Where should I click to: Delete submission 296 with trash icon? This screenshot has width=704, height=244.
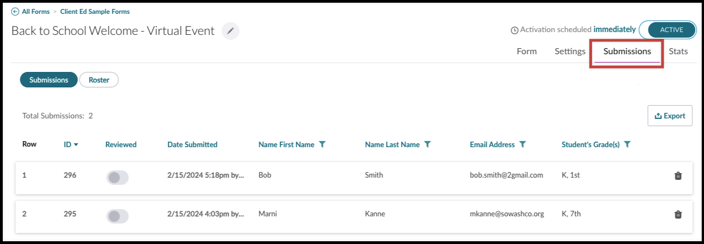678,175
